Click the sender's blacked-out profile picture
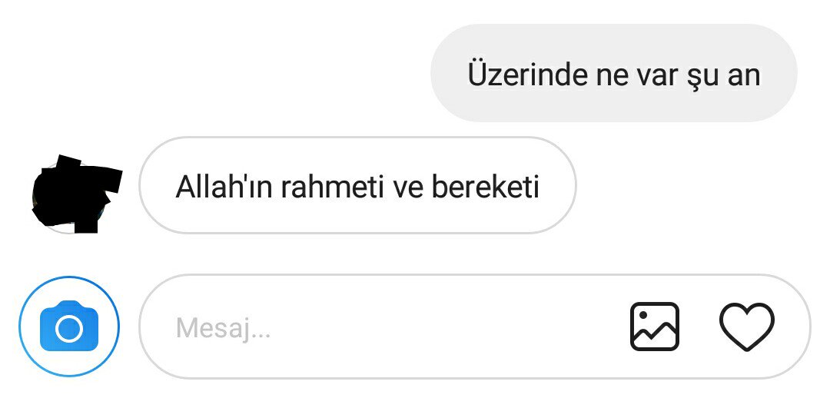This screenshot has width=830, height=398. point(75,193)
